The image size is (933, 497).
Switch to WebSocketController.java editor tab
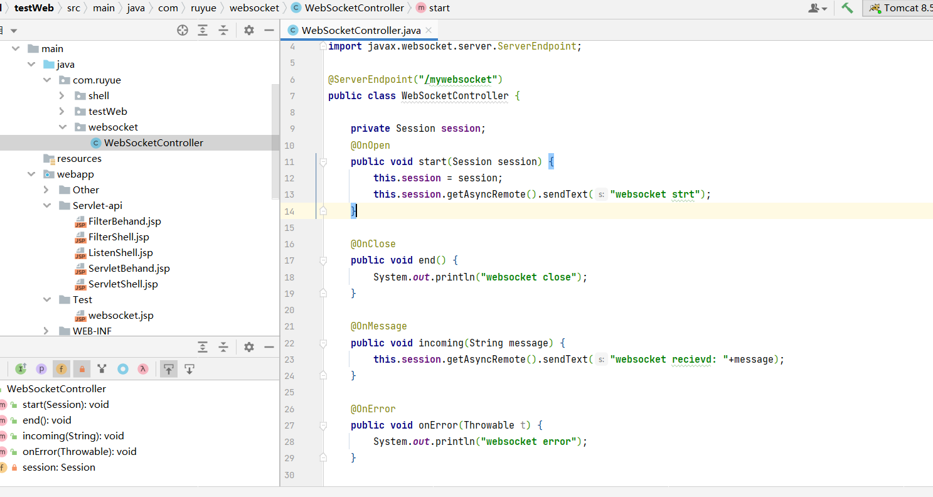click(x=360, y=30)
